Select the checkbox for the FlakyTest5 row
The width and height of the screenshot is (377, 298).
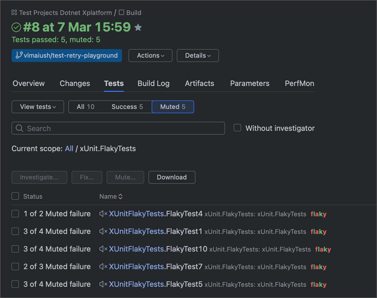click(x=15, y=284)
